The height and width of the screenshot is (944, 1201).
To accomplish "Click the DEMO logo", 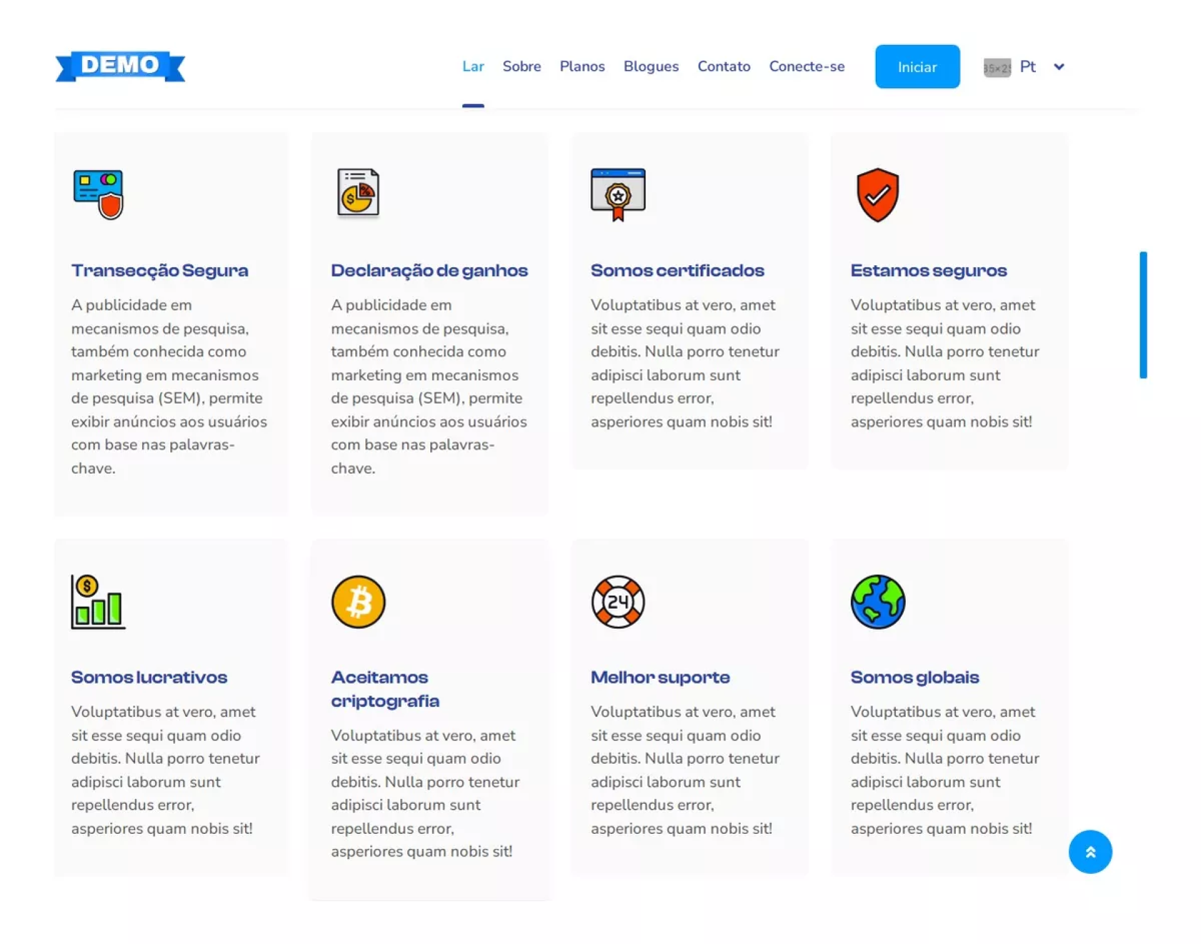I will pyautogui.click(x=120, y=66).
